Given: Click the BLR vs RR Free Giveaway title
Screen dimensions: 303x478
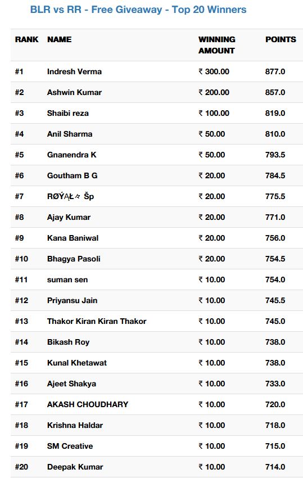Looking at the screenshot, I should click(x=138, y=10).
